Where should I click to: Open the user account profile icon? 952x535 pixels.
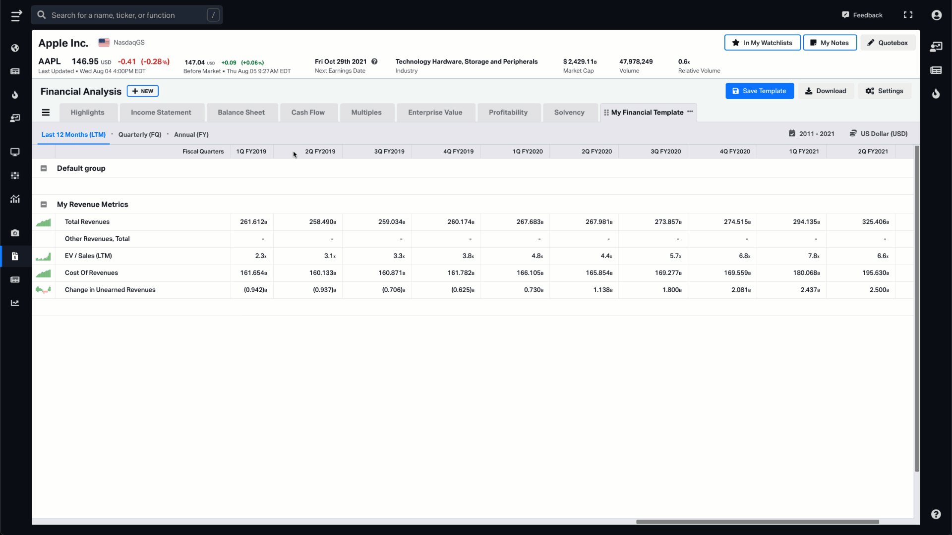pos(936,15)
